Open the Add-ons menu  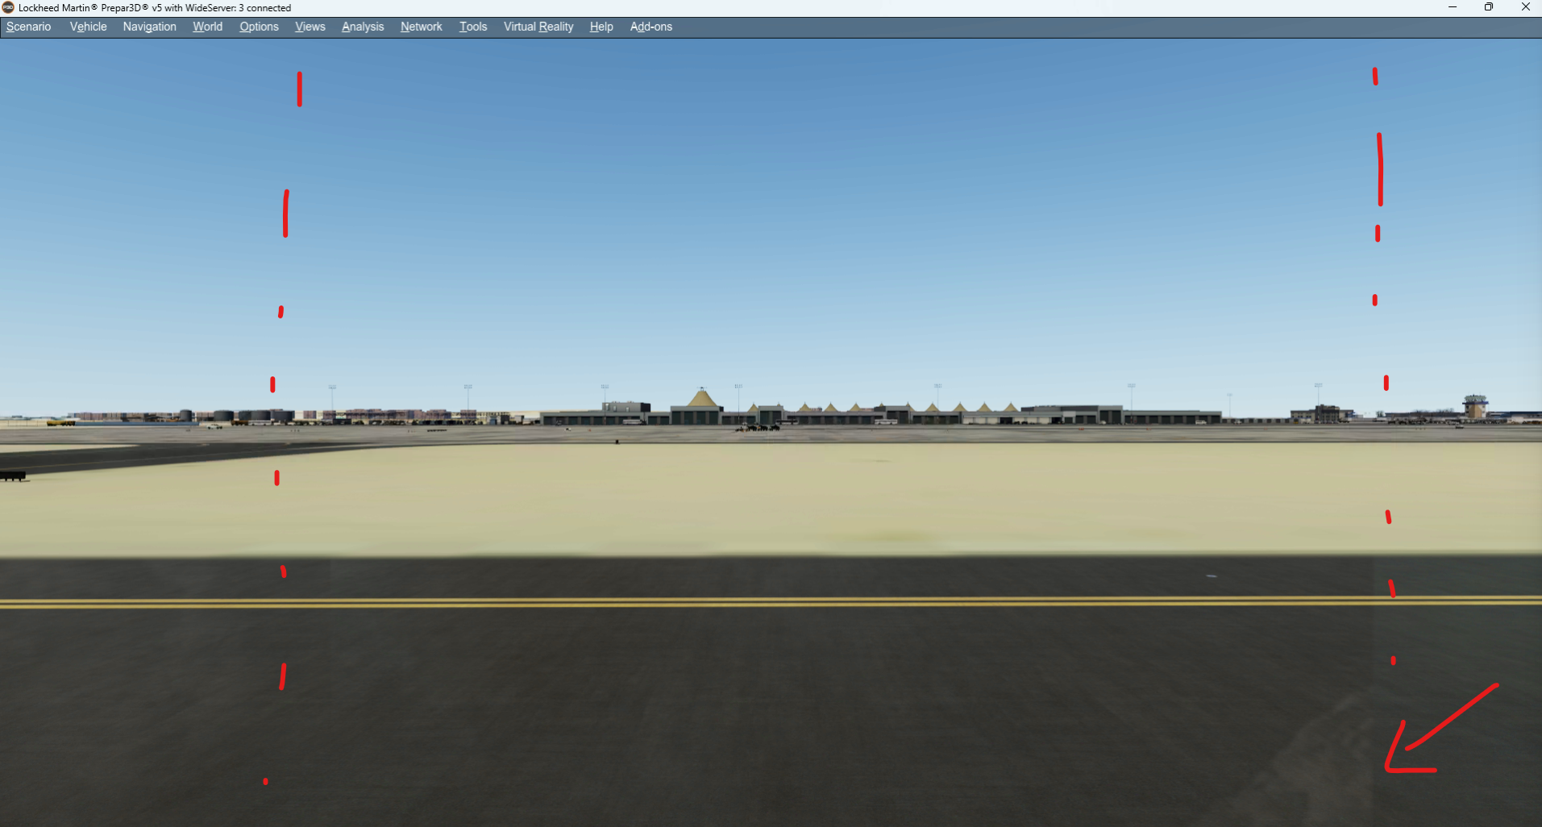pos(650,27)
